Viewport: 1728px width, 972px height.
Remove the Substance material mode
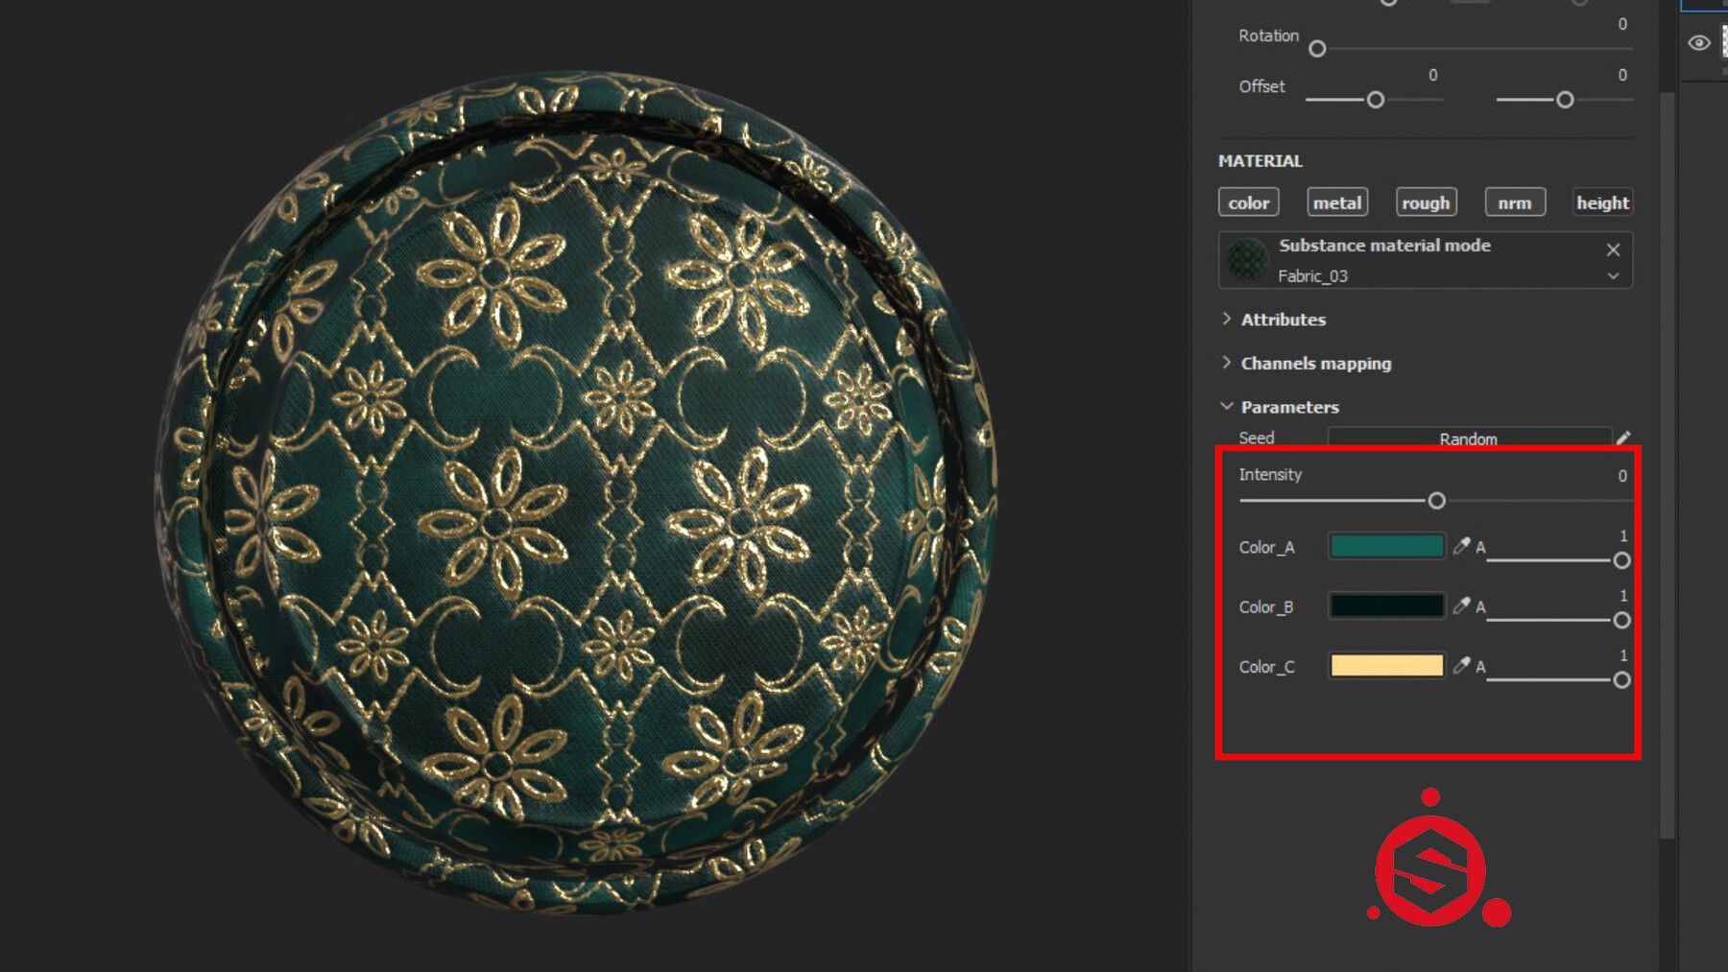(x=1613, y=249)
